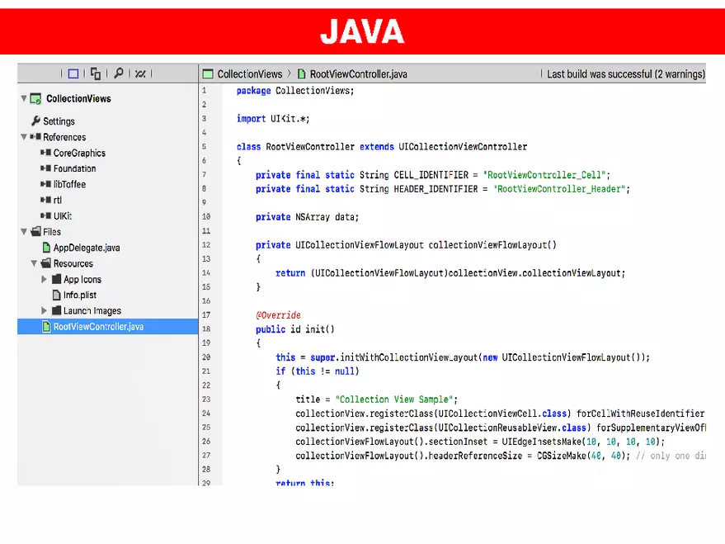Open the build messages navigator icon
The width and height of the screenshot is (725, 544).
point(140,73)
